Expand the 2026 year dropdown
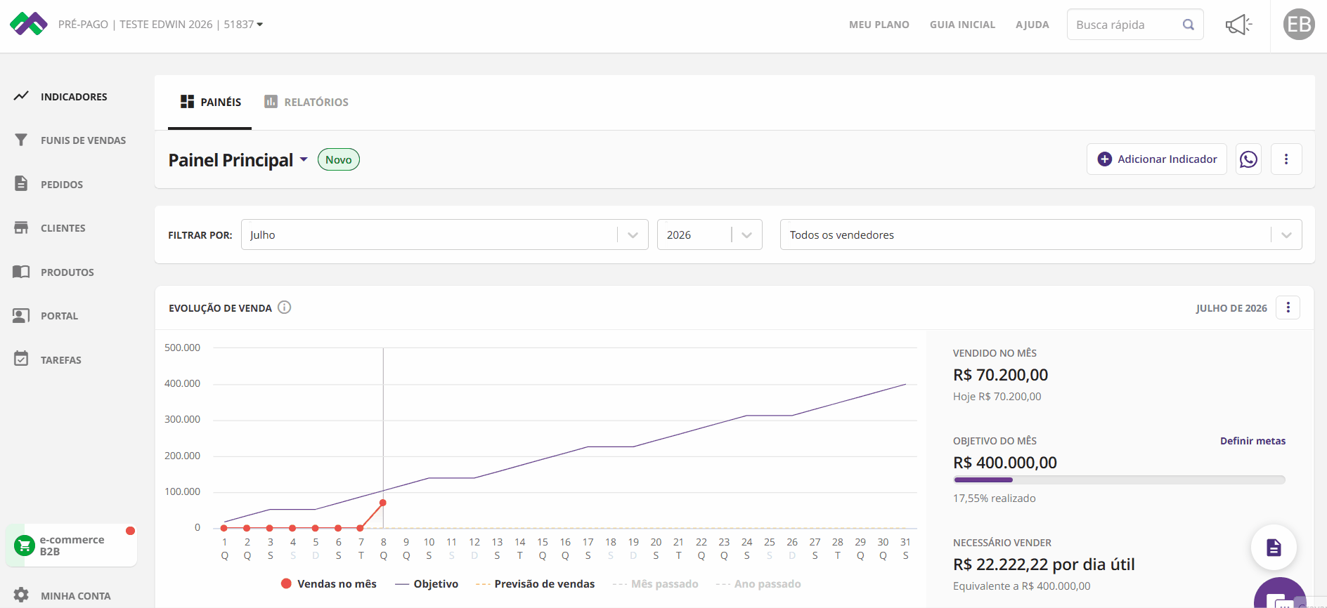This screenshot has width=1327, height=608. coord(709,234)
